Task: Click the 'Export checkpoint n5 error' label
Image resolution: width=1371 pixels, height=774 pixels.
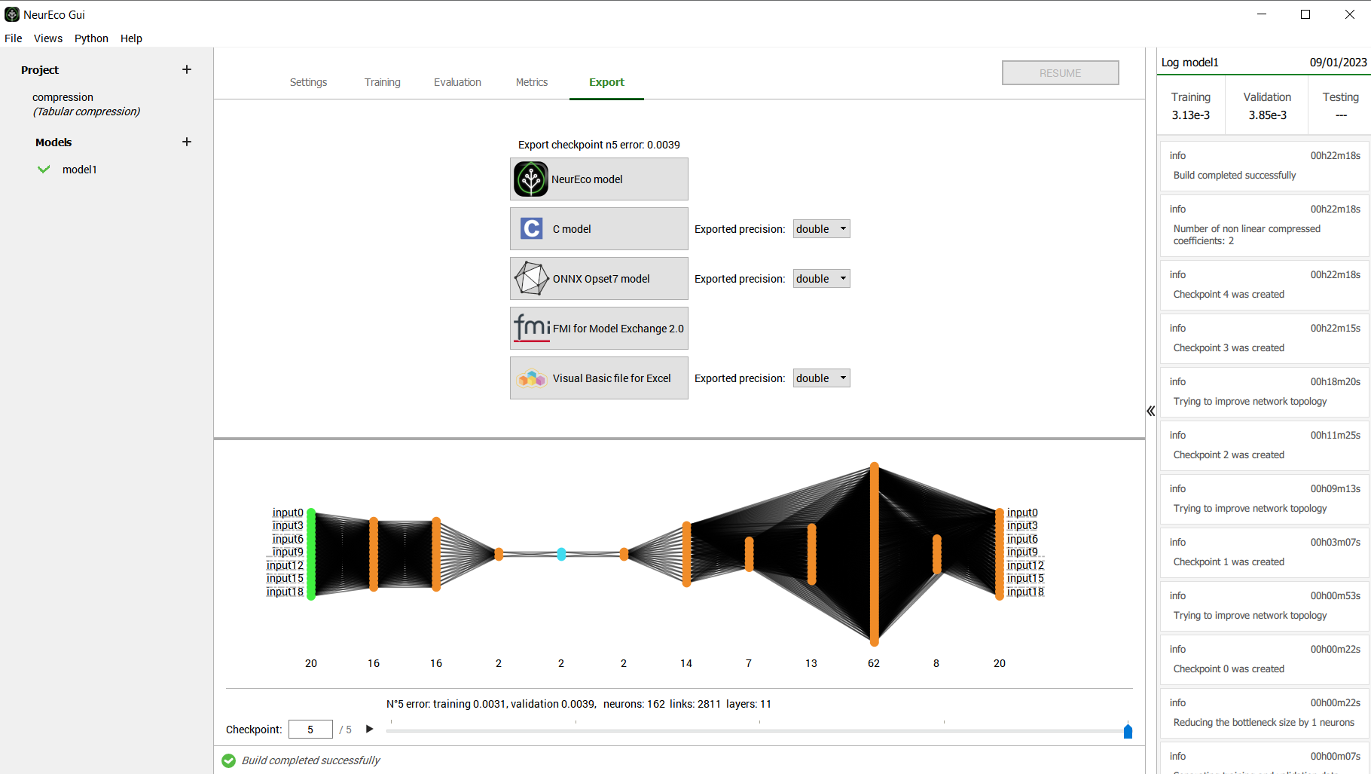Action: click(599, 145)
